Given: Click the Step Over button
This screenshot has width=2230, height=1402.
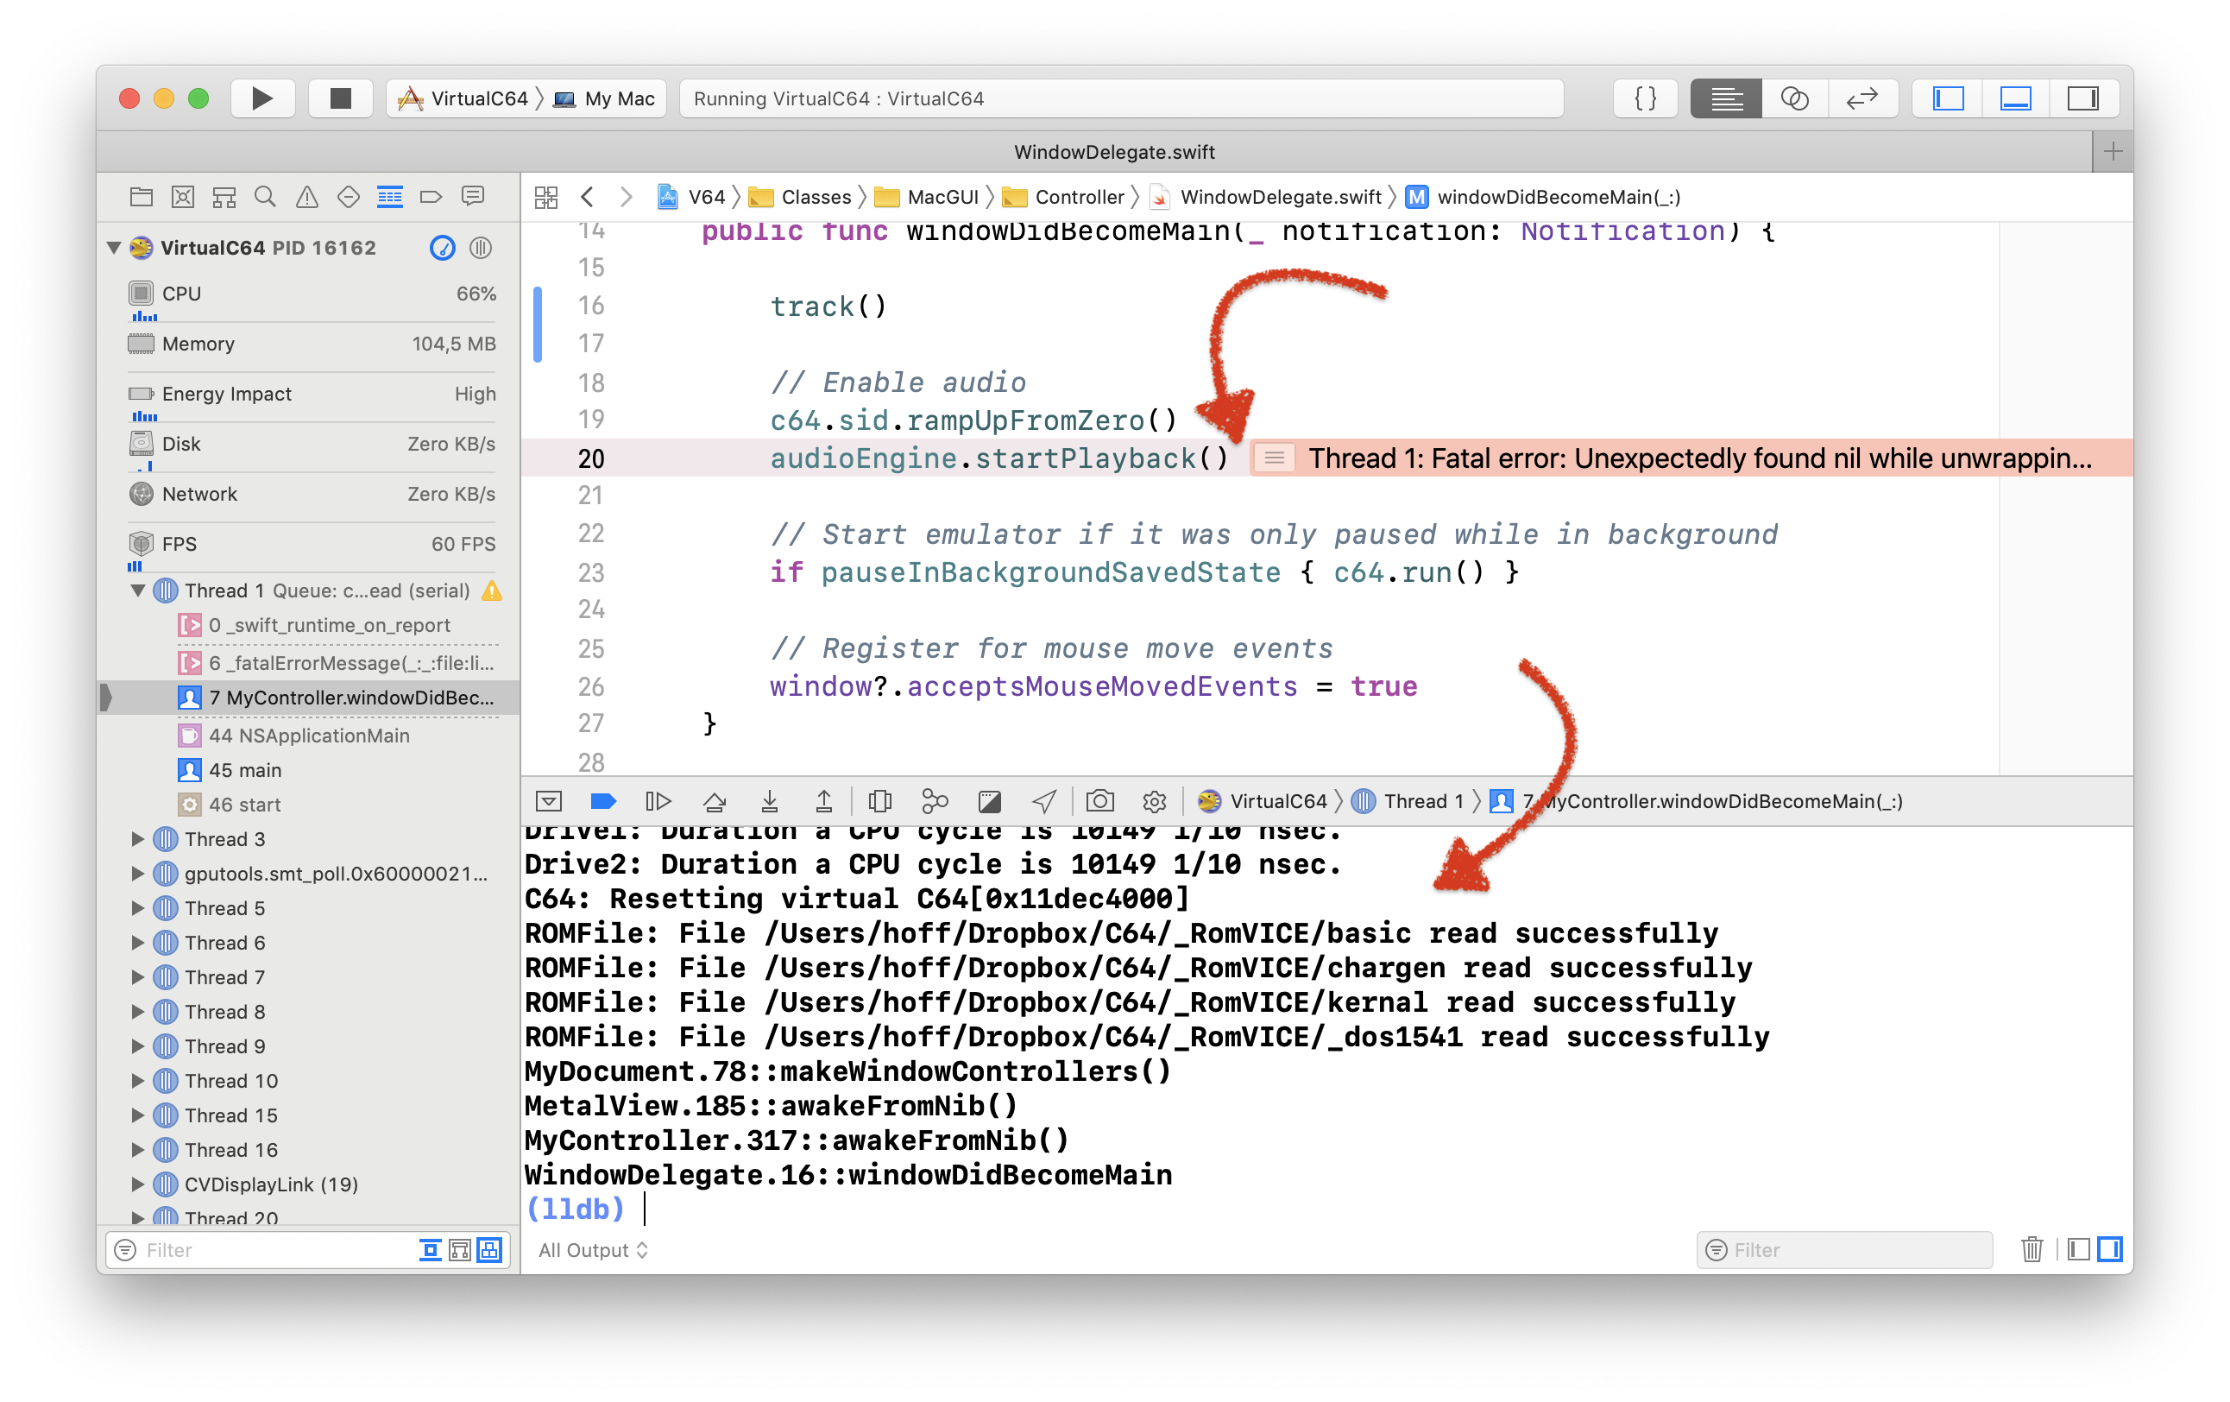Looking at the screenshot, I should click(714, 801).
